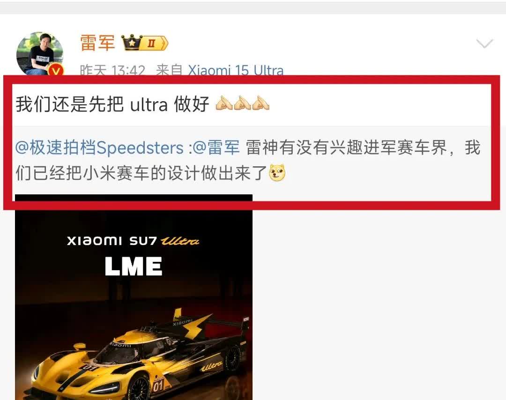Click the first folded-hands emoji
This screenshot has width=506, height=400.
point(224,103)
